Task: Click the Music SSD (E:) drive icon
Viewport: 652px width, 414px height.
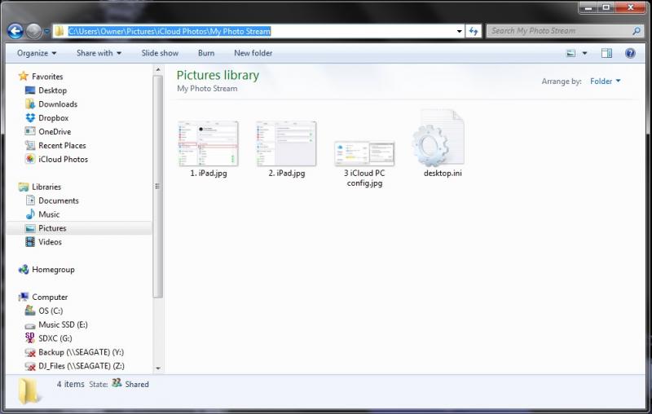Action: [30, 325]
